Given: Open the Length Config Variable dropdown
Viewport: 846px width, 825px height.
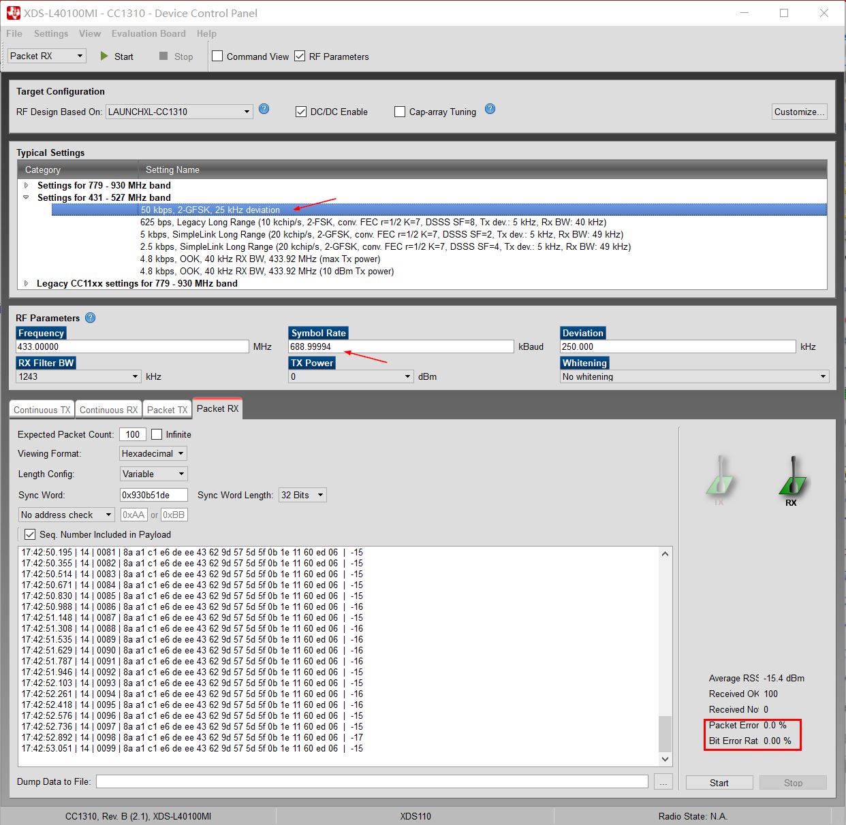Looking at the screenshot, I should [153, 474].
